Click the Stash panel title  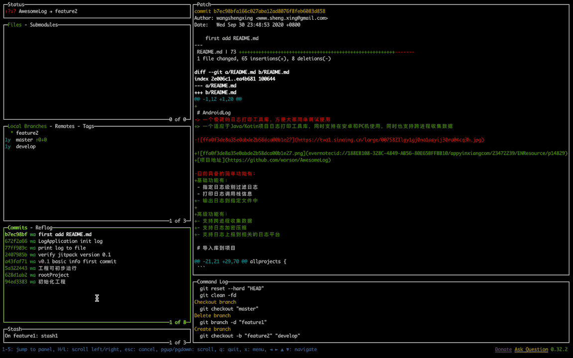(14, 329)
